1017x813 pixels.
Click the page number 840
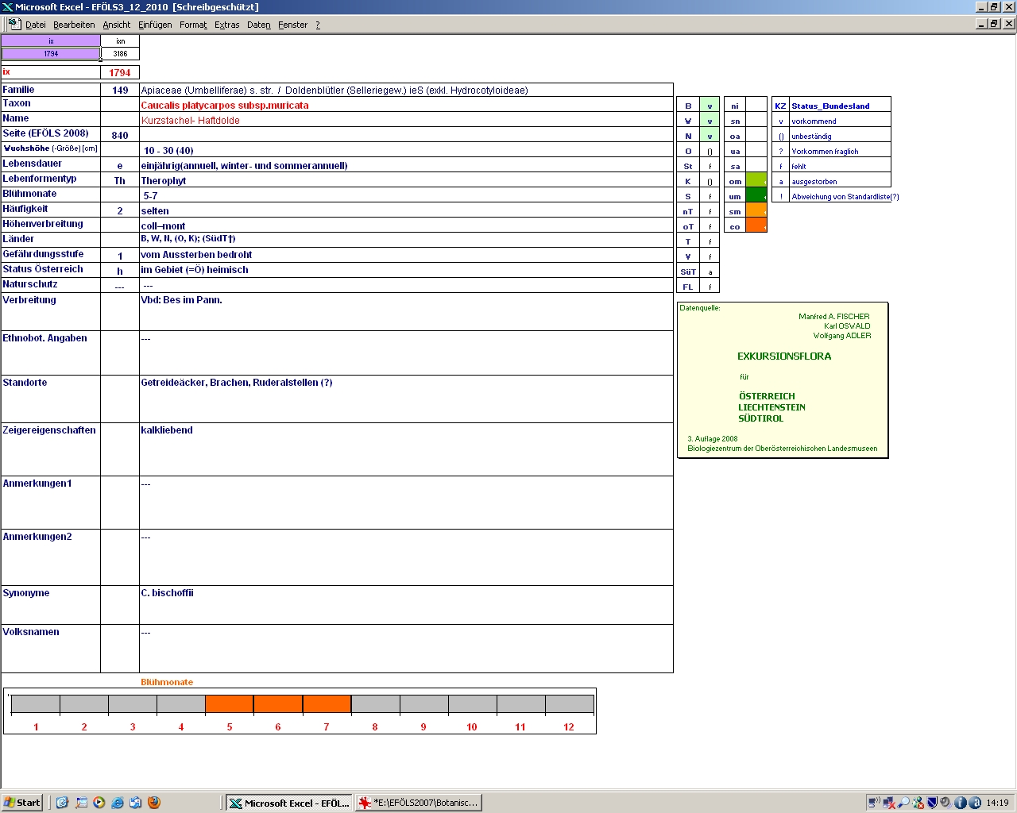point(120,135)
